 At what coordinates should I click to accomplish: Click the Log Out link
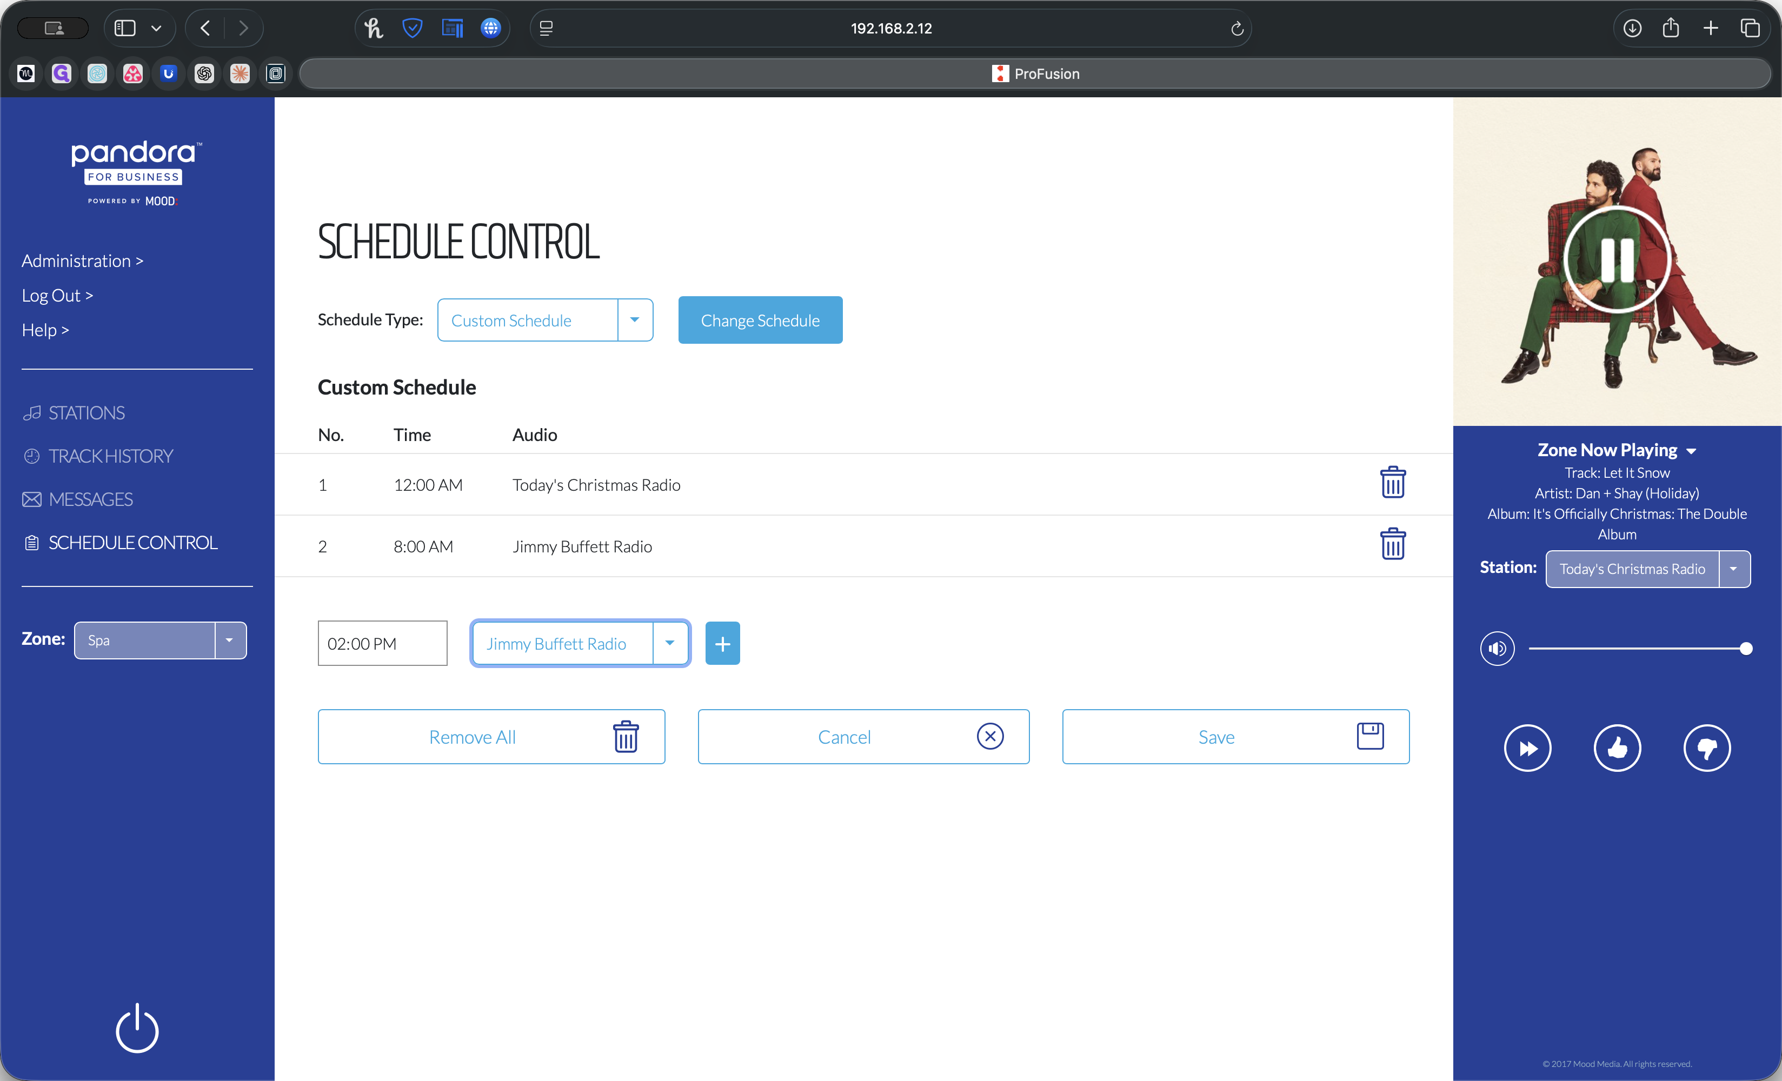pos(57,296)
